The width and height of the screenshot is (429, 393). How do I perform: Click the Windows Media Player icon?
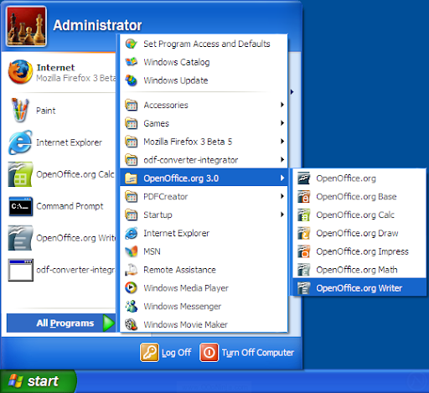(132, 288)
